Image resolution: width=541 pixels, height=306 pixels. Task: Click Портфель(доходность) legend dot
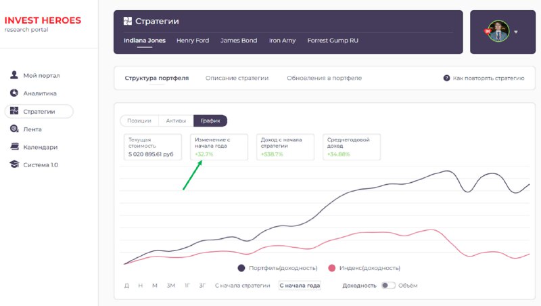point(241,268)
